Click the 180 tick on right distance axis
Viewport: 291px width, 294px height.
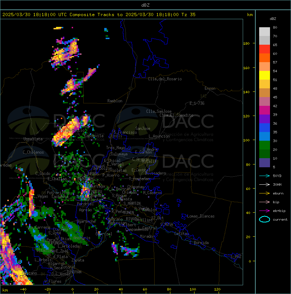[x=246, y=44]
